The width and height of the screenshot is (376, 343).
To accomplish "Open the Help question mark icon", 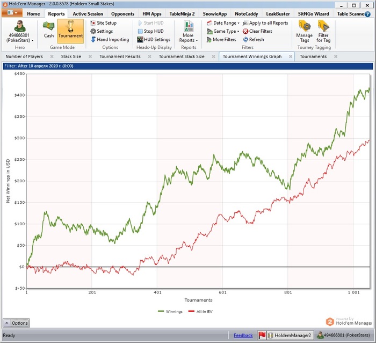I will tap(367, 14).
